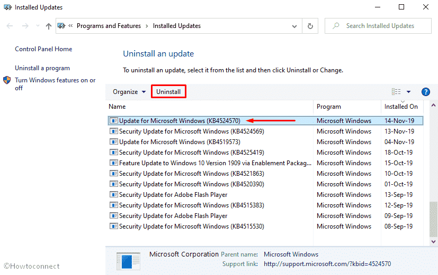Click the 18-Oct-19 installed date cell
438x275 pixels.
398,153
